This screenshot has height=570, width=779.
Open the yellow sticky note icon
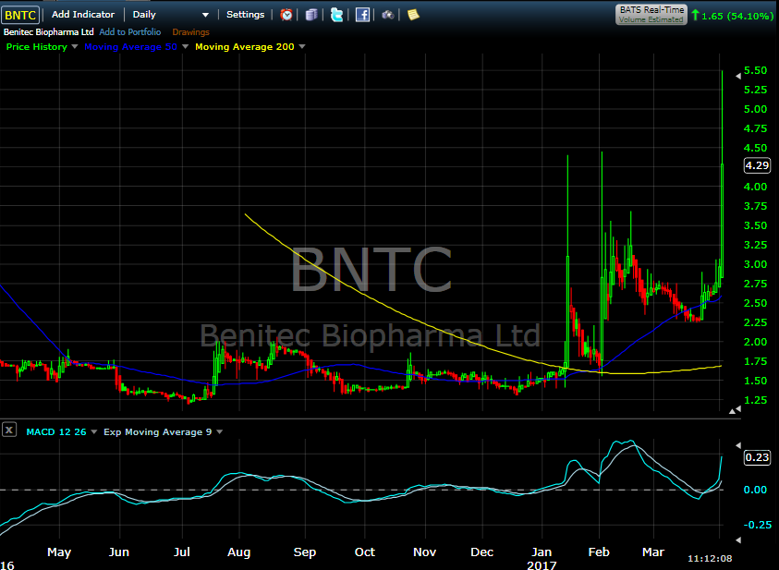click(413, 15)
